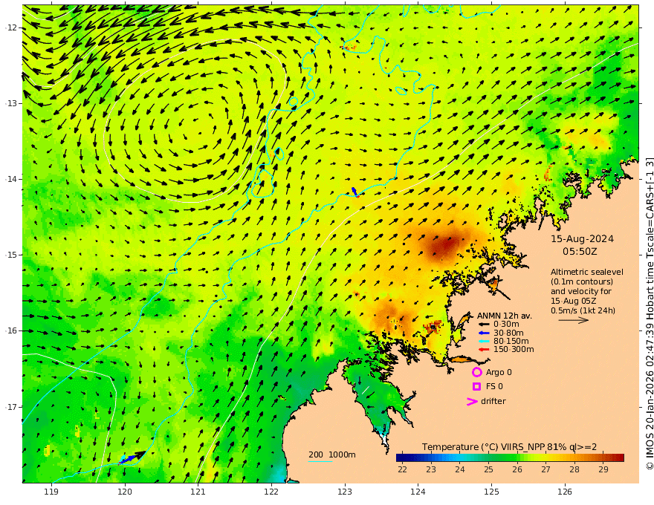Click the longitude axis label 121
Screen dimensions: 654x505
(x=198, y=492)
